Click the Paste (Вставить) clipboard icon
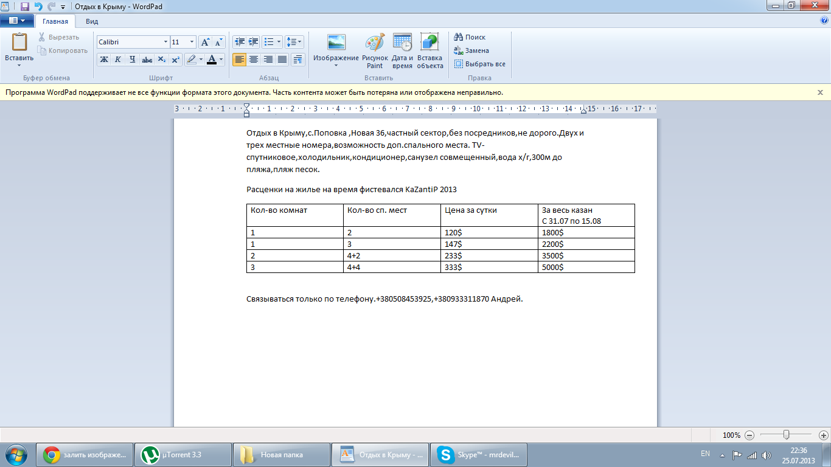 click(x=19, y=43)
